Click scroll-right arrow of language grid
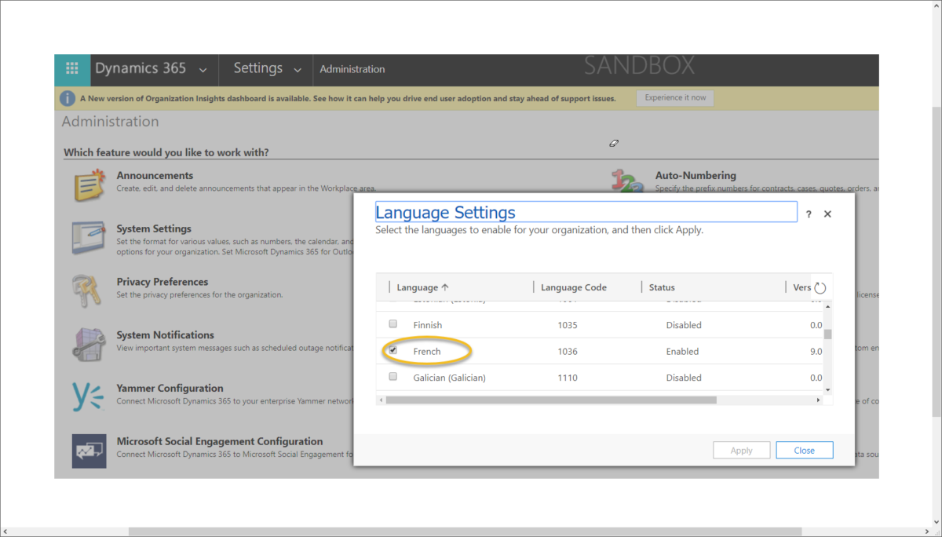 (x=818, y=400)
